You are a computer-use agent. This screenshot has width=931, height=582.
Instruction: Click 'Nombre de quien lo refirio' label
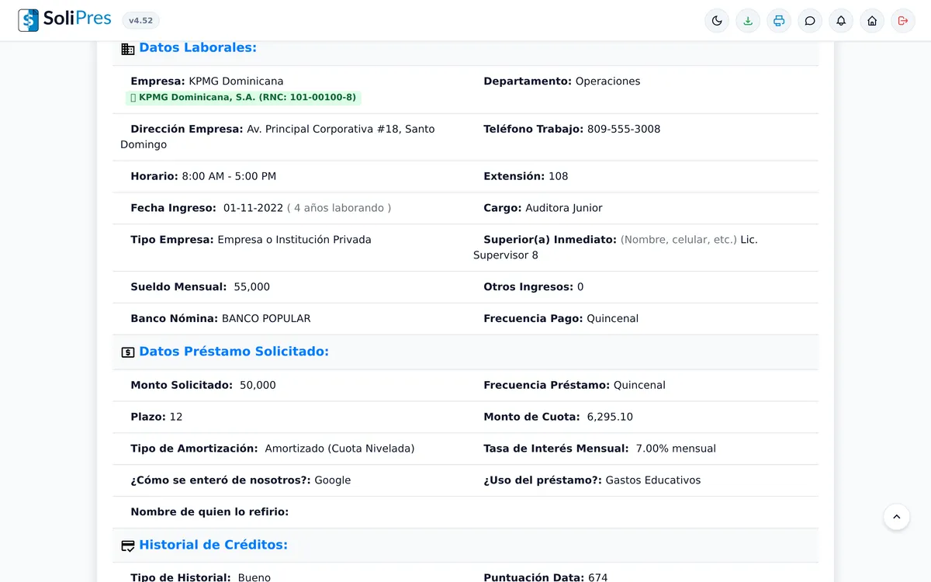tap(209, 512)
